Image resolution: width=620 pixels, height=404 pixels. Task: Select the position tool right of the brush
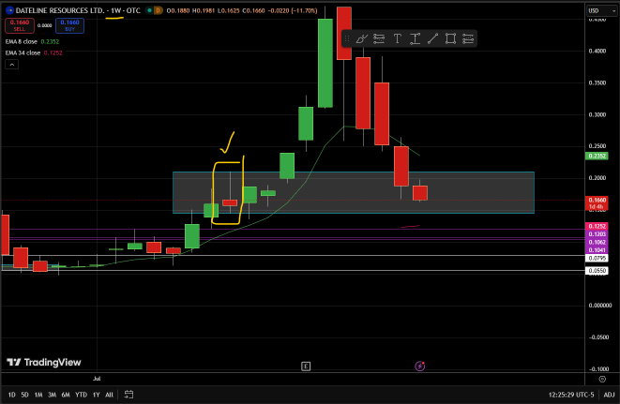click(x=379, y=38)
